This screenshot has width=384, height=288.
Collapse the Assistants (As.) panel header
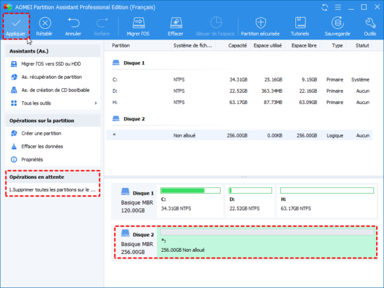(x=53, y=51)
